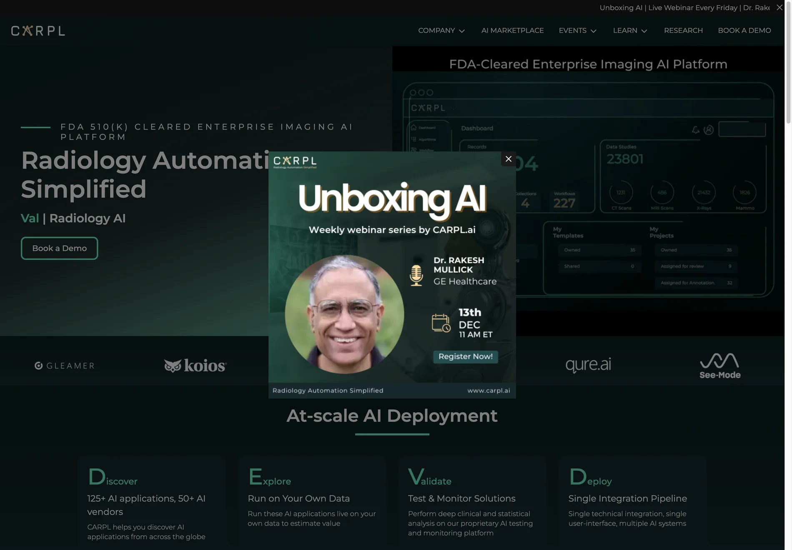Click the microphone icon beside Dr. Rakesh Mullick

416,275
